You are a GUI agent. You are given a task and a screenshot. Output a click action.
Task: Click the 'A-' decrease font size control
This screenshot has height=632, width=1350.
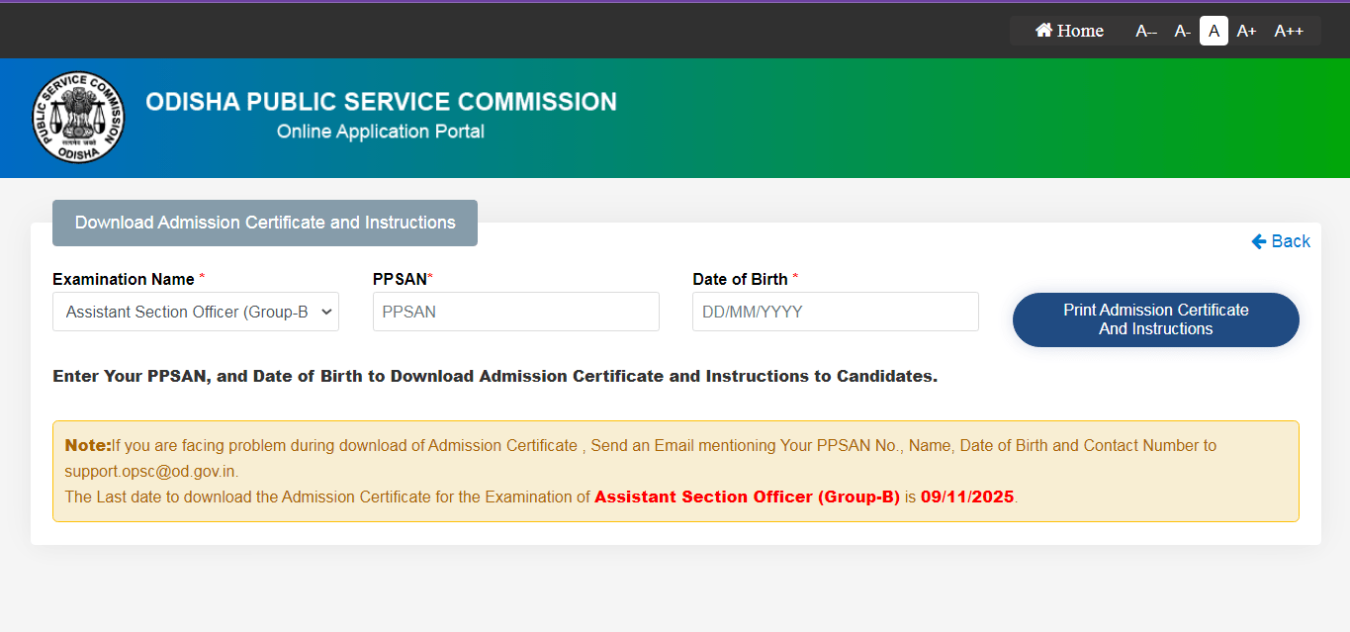coord(1181,31)
